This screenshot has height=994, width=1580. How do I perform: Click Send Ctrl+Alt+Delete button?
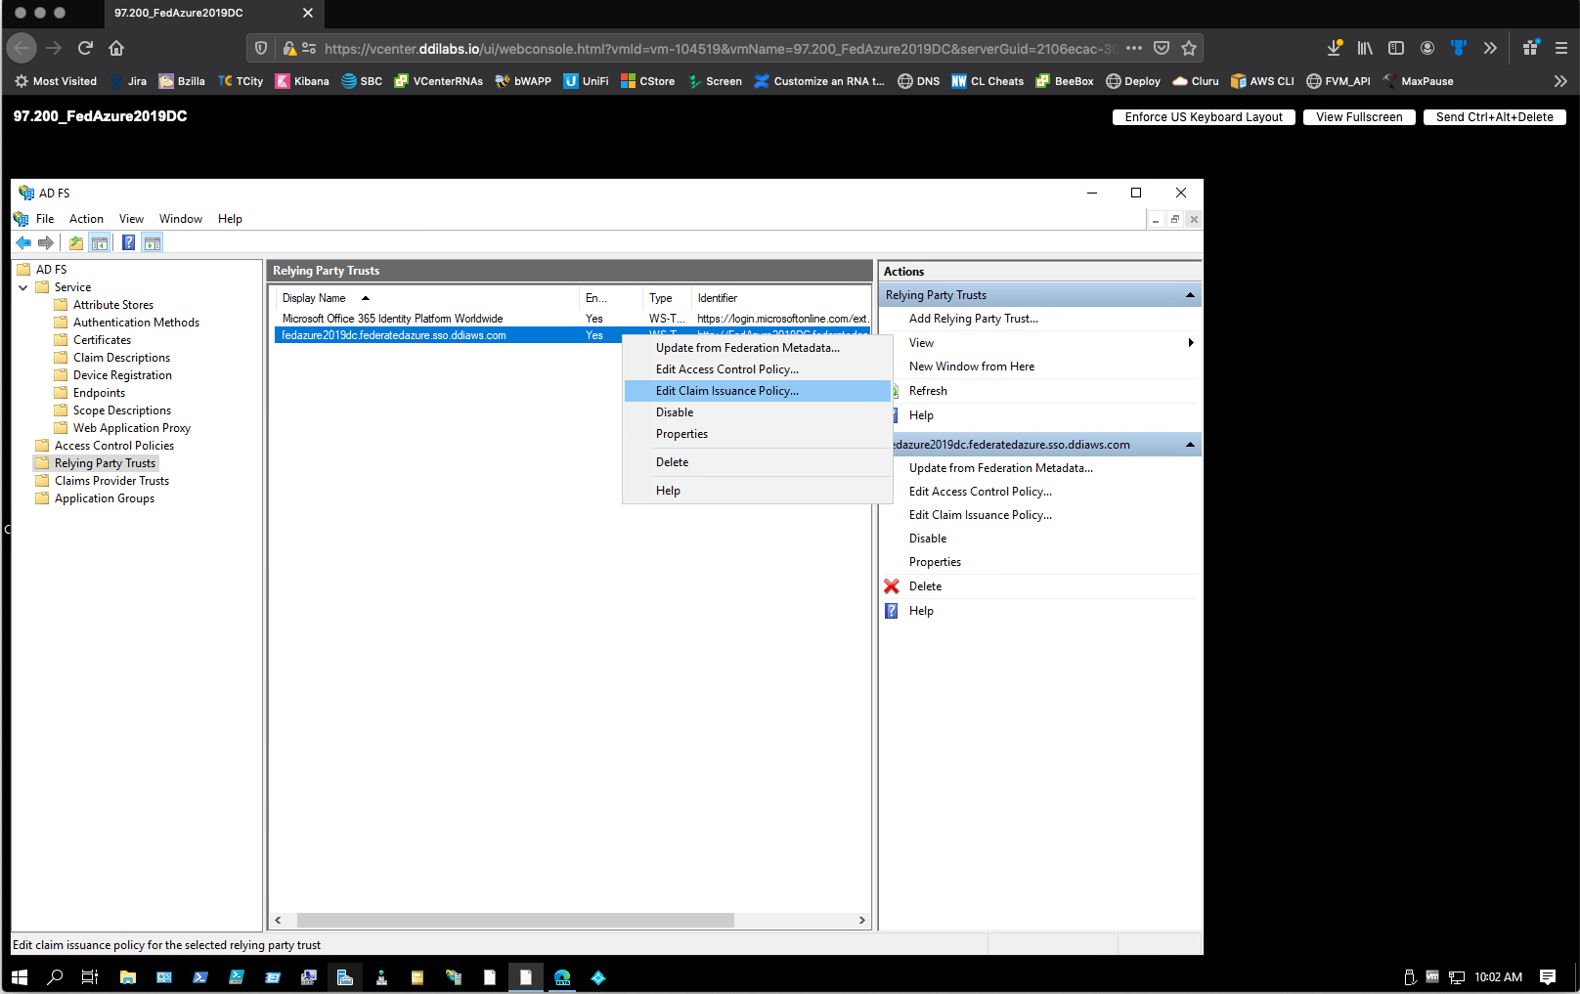click(1494, 117)
